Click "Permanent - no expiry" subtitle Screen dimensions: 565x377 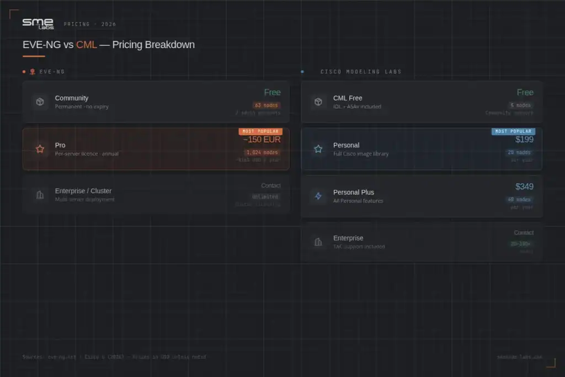point(82,107)
